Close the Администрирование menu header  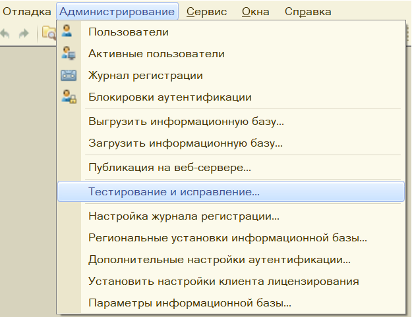(x=117, y=11)
